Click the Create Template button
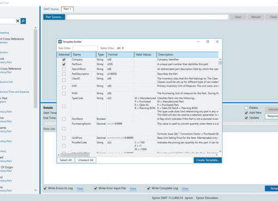This screenshot has width=278, height=201. (208, 160)
